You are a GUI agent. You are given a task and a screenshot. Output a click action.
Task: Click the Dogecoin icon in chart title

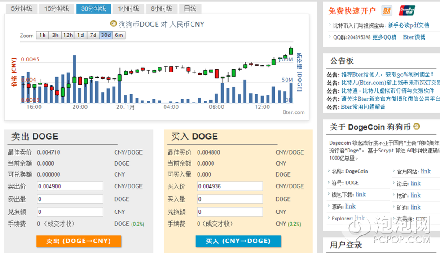coord(114,24)
